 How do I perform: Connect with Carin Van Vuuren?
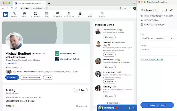click(109, 54)
